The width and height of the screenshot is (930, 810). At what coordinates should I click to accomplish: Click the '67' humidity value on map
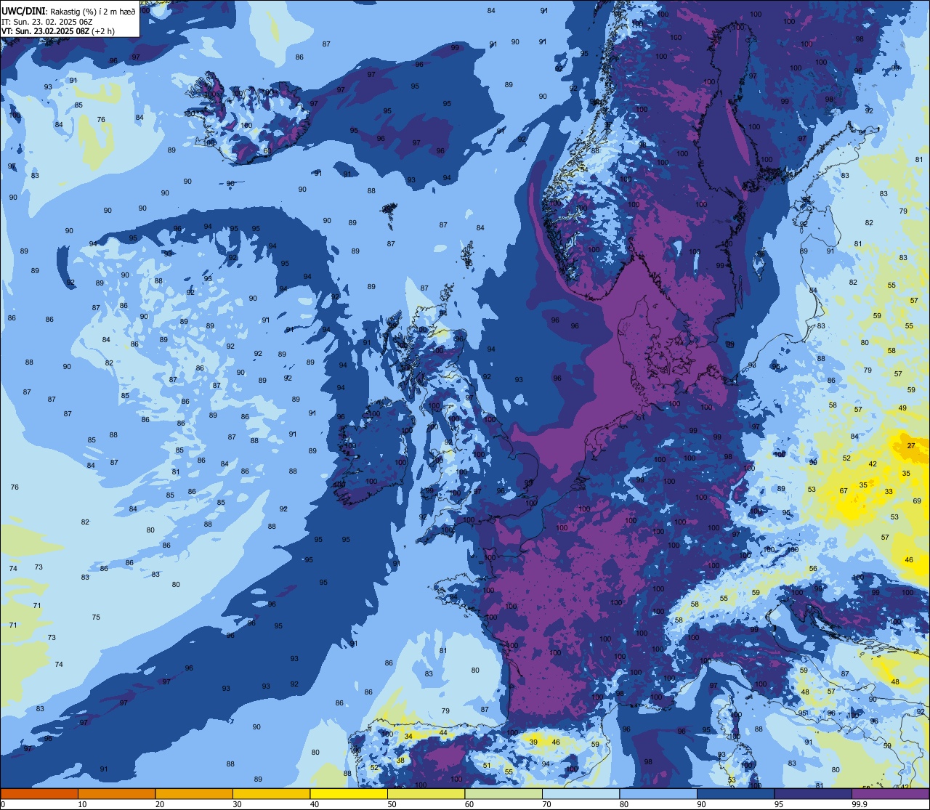(844, 490)
